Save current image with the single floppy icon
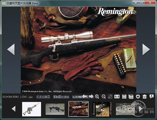This screenshot has height=120, width=157. (x=124, y=96)
